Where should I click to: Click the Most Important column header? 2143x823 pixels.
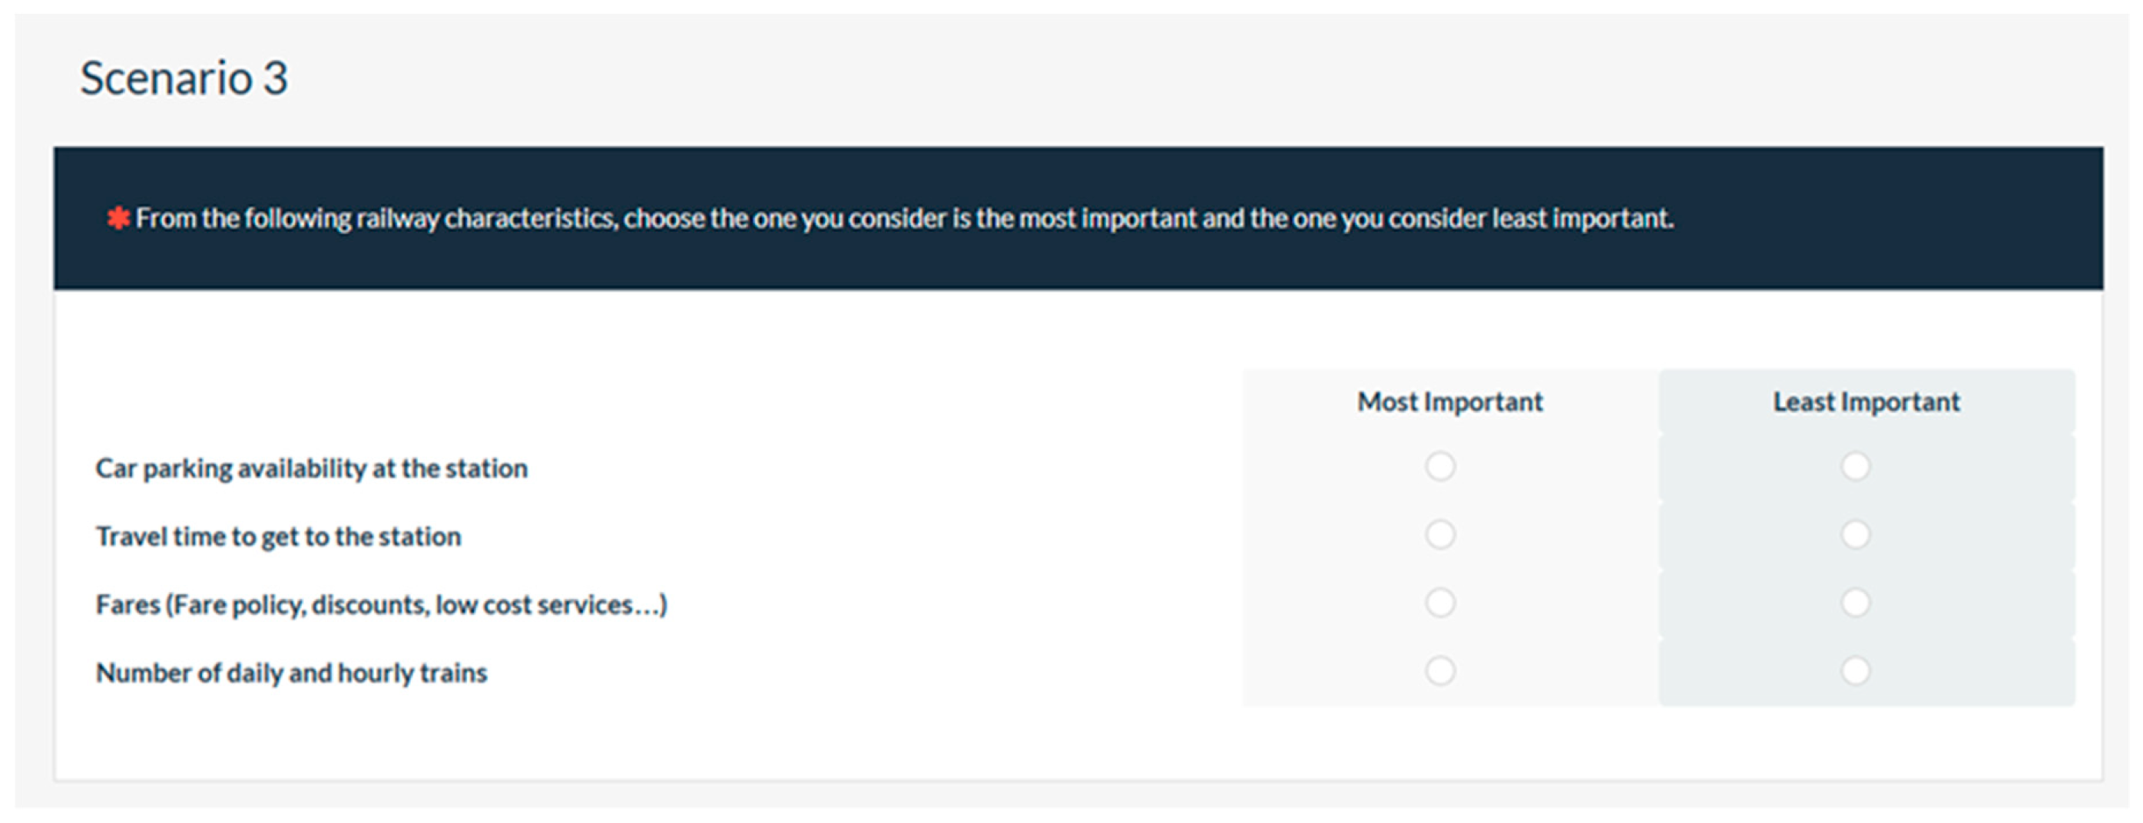(x=1450, y=402)
